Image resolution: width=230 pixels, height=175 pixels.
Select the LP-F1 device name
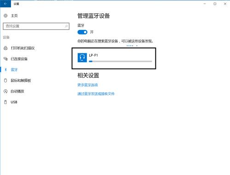click(x=93, y=55)
